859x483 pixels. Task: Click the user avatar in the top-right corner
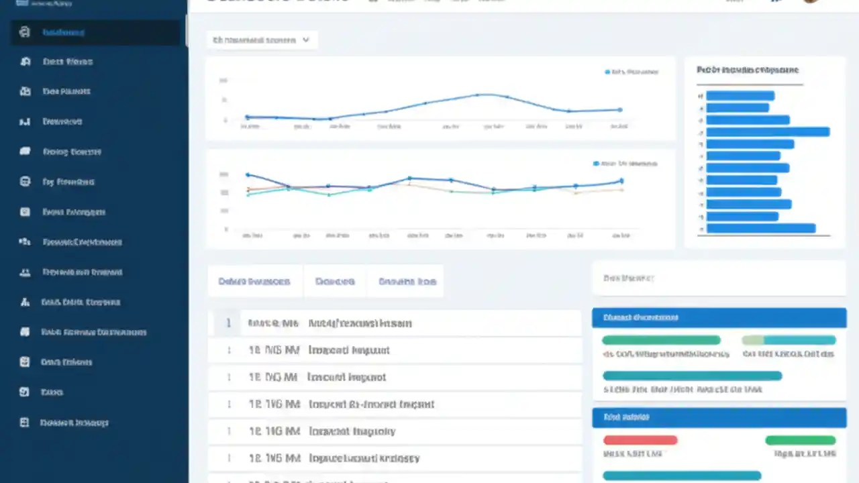pyautogui.click(x=810, y=1)
